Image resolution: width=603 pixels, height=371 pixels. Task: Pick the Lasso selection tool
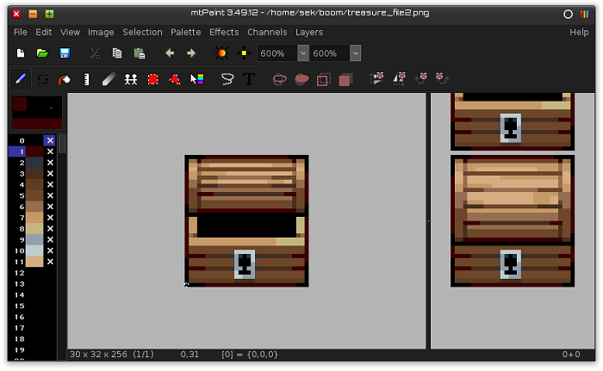click(x=227, y=79)
